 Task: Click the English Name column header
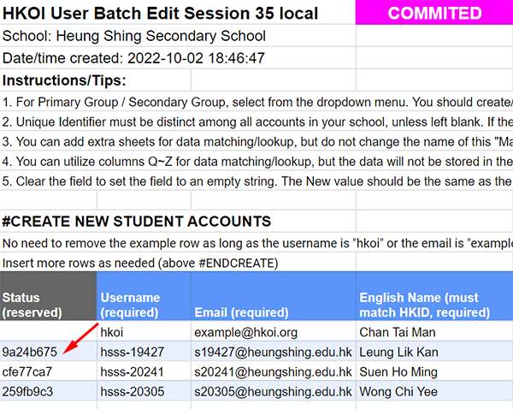(x=434, y=296)
